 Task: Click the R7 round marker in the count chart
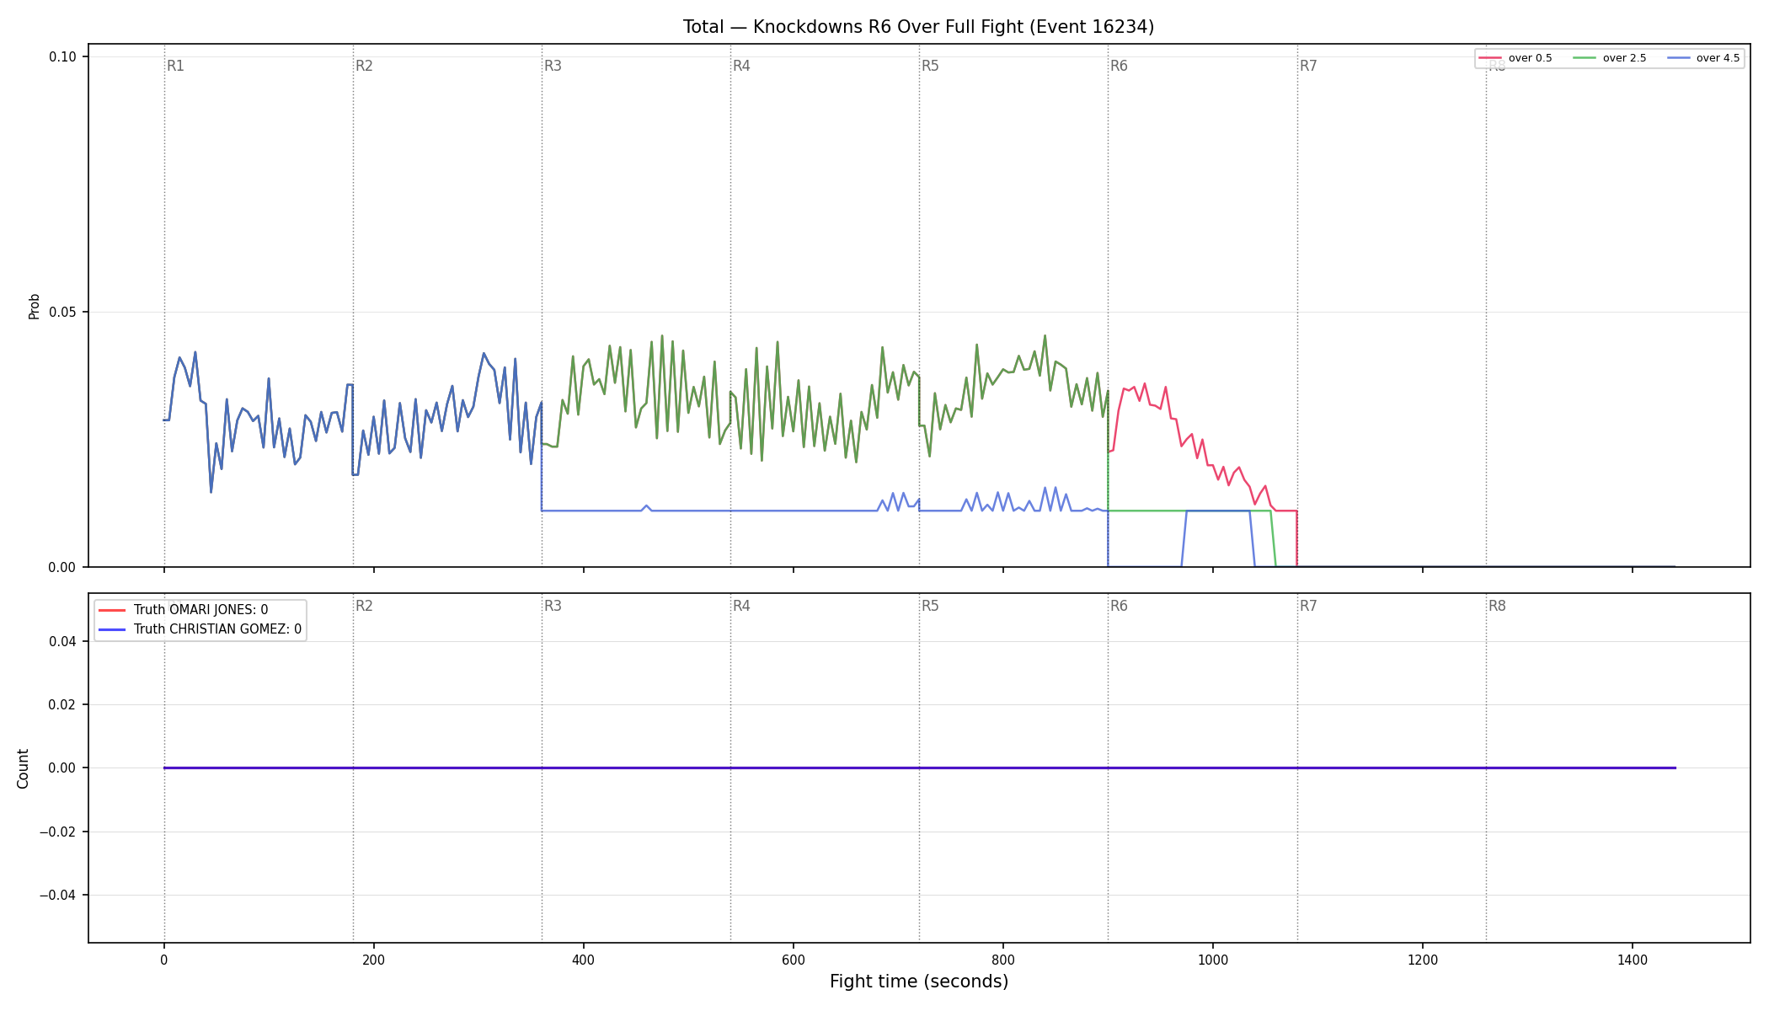coord(1308,606)
